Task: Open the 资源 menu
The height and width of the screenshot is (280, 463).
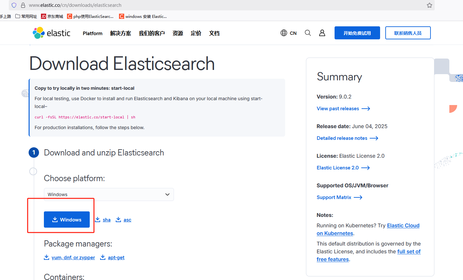Action: (x=178, y=33)
